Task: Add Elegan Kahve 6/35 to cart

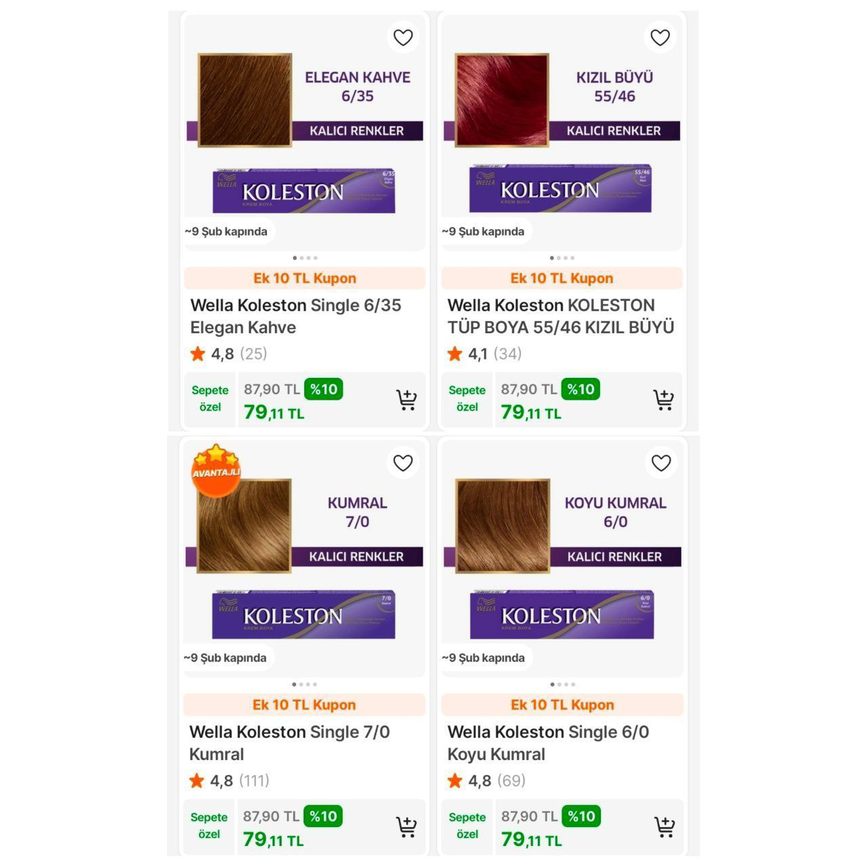Action: point(406,400)
